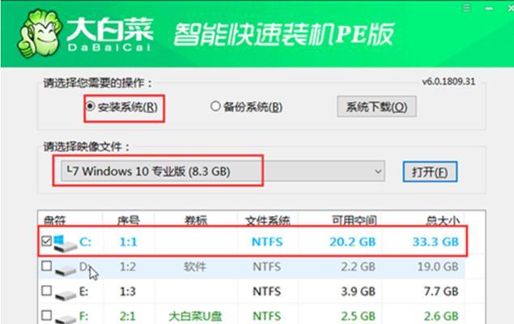Click the 1:2 index cell
The height and width of the screenshot is (324, 514).
[x=128, y=266]
